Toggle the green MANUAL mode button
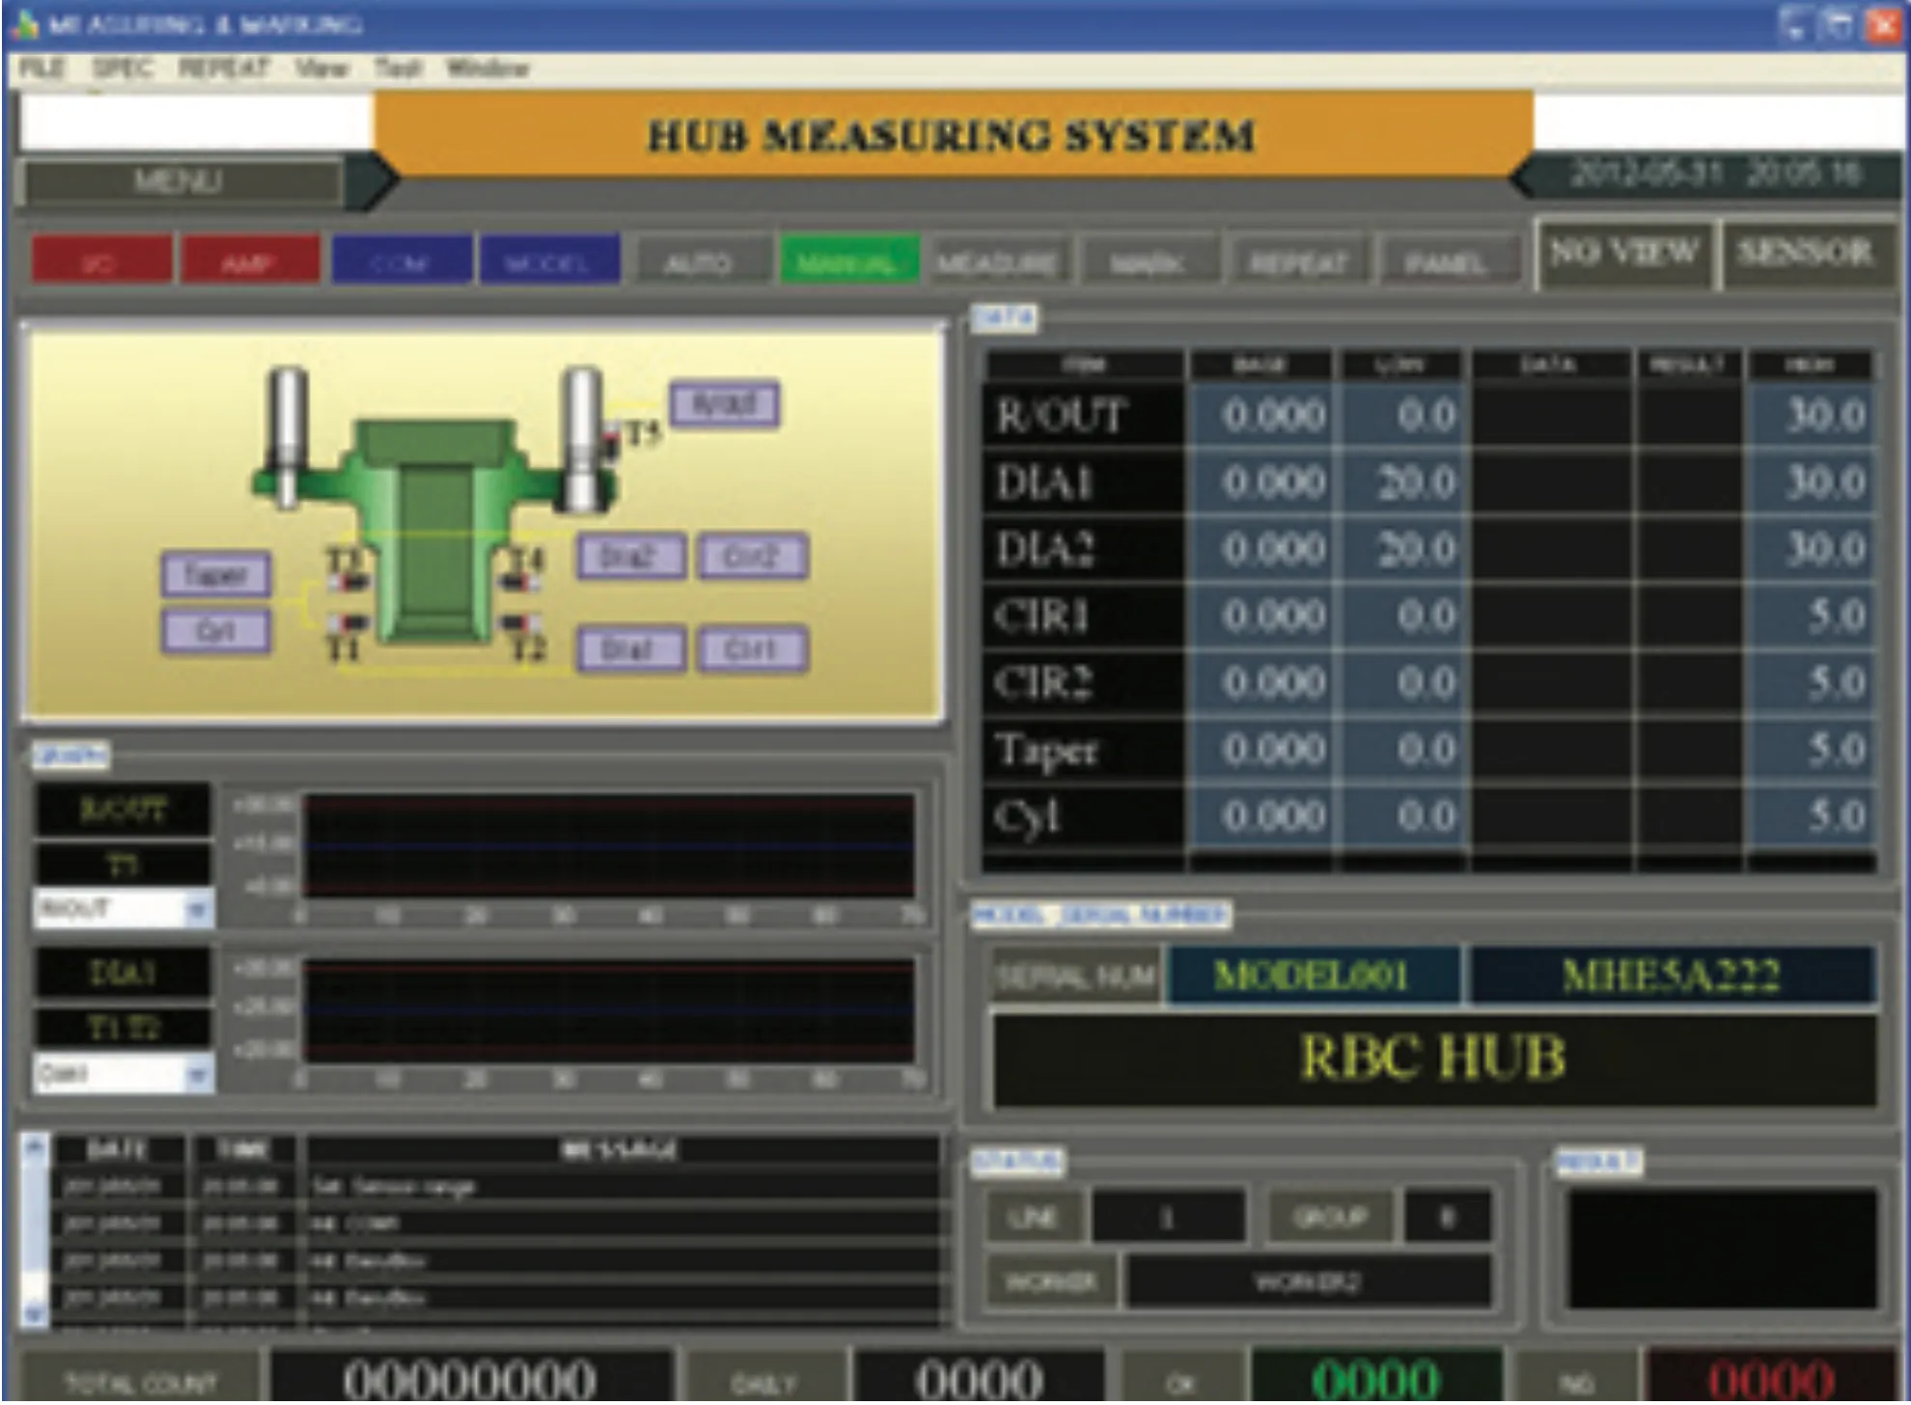 [848, 262]
